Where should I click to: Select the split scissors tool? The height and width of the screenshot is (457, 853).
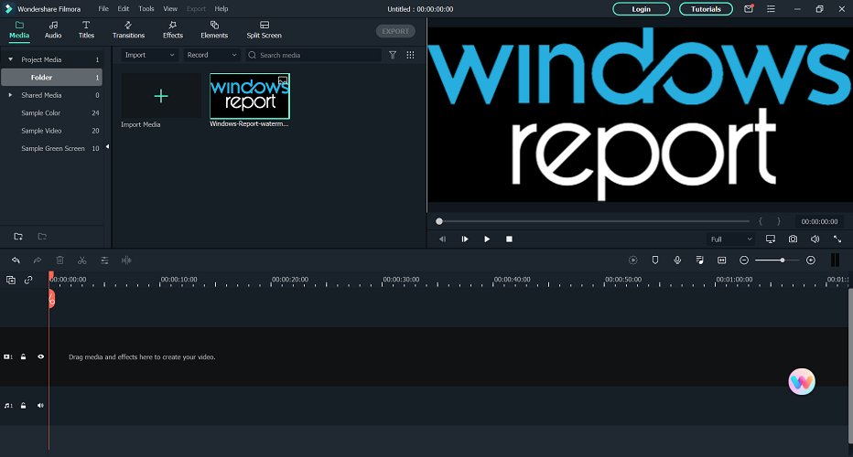coord(82,260)
